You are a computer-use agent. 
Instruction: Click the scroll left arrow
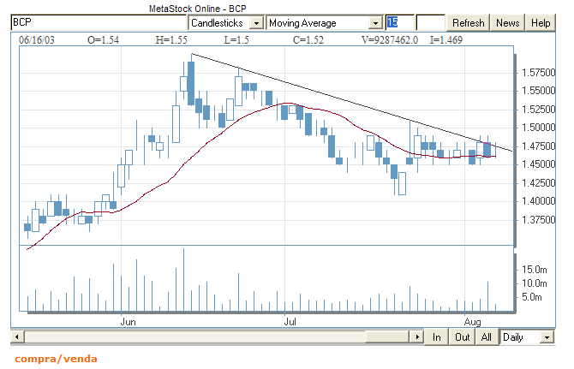[17, 336]
